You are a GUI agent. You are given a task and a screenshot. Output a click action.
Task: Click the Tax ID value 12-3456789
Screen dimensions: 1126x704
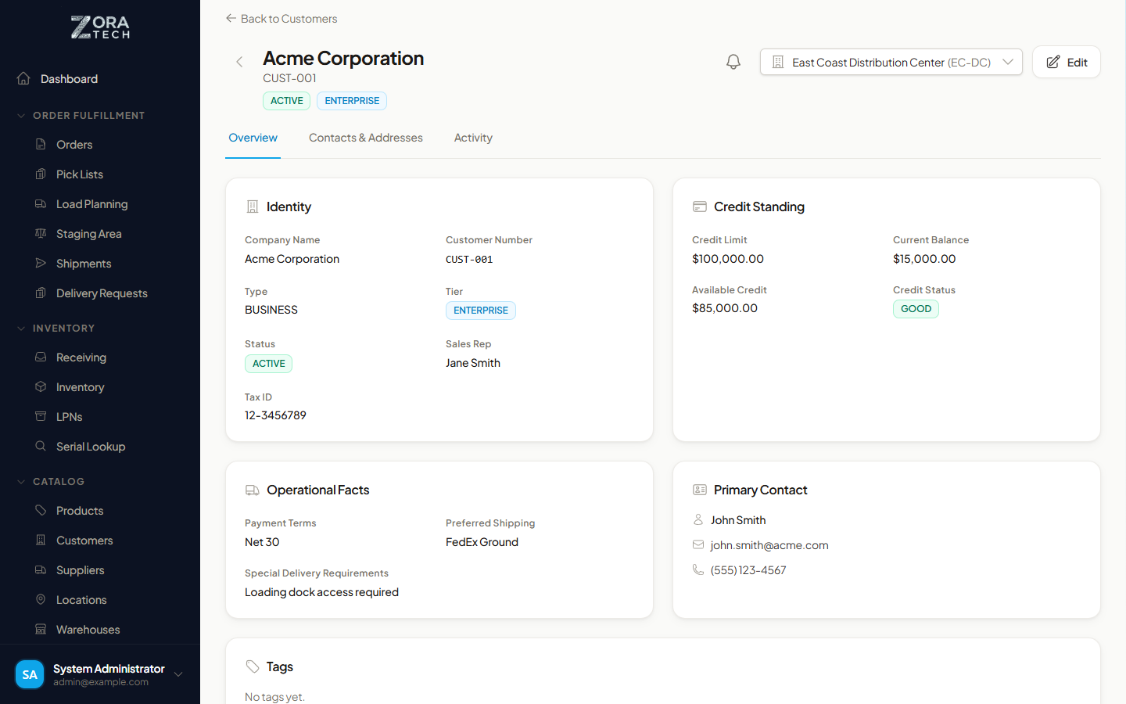click(x=275, y=415)
